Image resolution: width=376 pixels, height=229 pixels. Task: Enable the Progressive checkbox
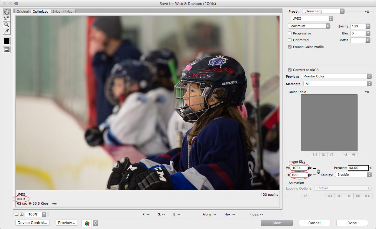tap(290, 34)
